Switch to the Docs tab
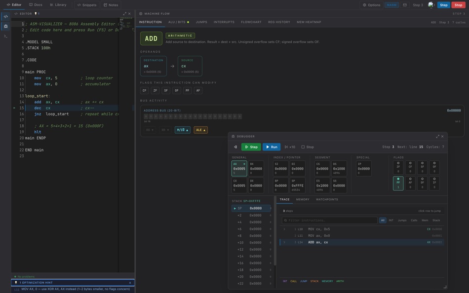This screenshot has height=293, width=469. tap(36, 5)
